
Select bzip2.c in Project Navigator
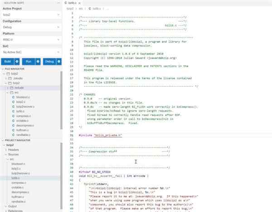[16, 169]
